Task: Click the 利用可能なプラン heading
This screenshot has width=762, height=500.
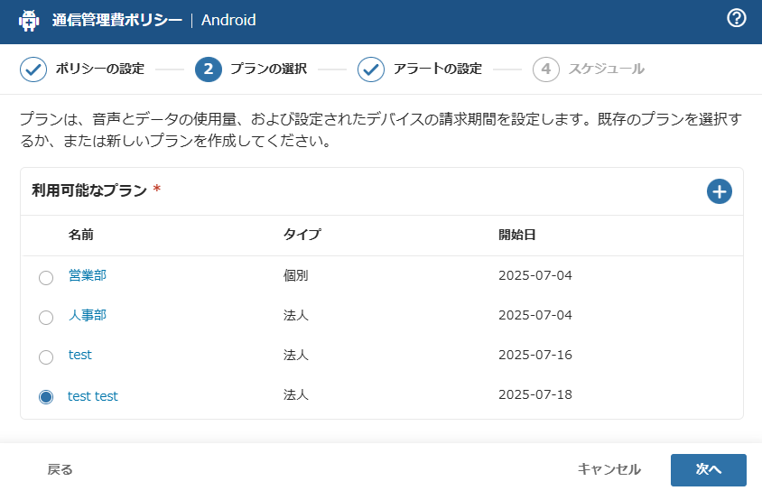Action: coord(89,190)
